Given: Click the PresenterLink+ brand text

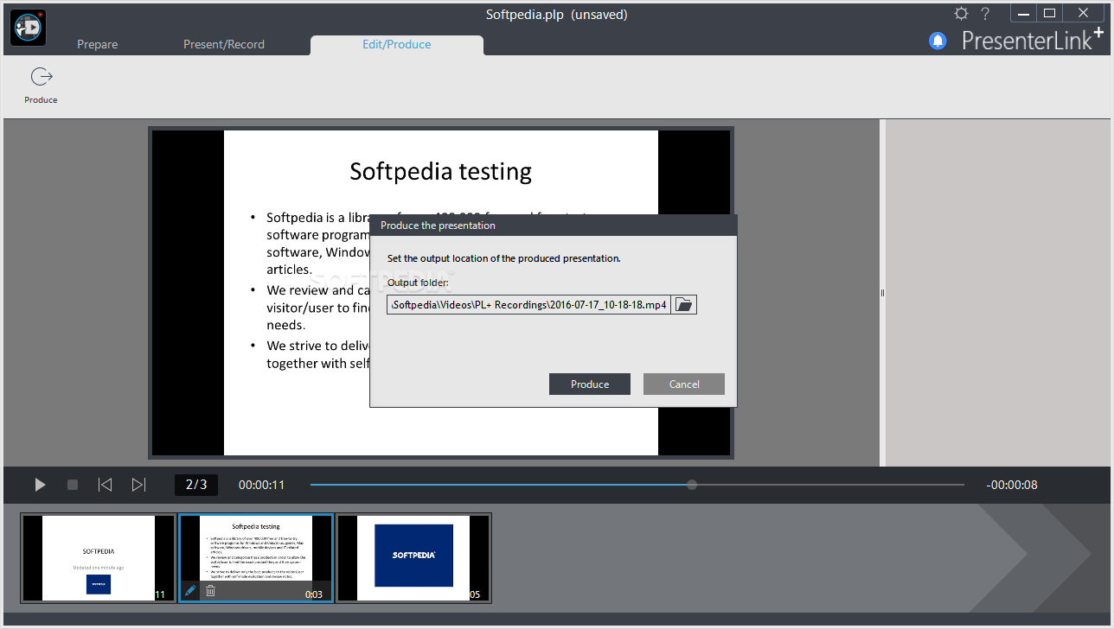Looking at the screenshot, I should pyautogui.click(x=1033, y=40).
